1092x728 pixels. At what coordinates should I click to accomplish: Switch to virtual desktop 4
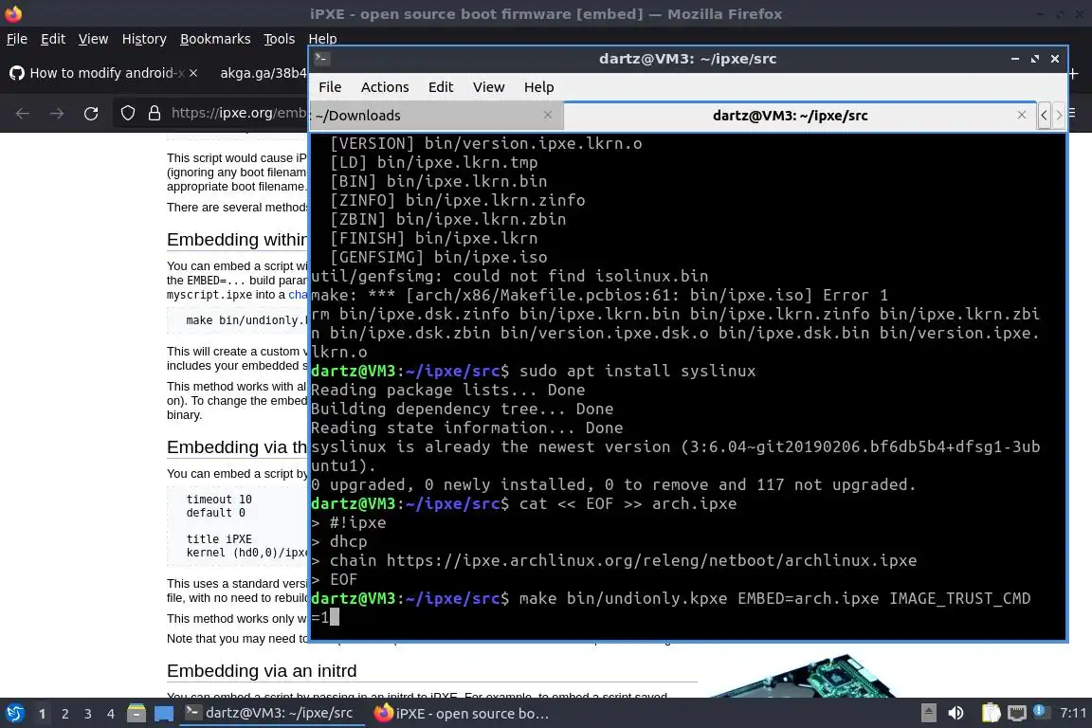pos(111,714)
